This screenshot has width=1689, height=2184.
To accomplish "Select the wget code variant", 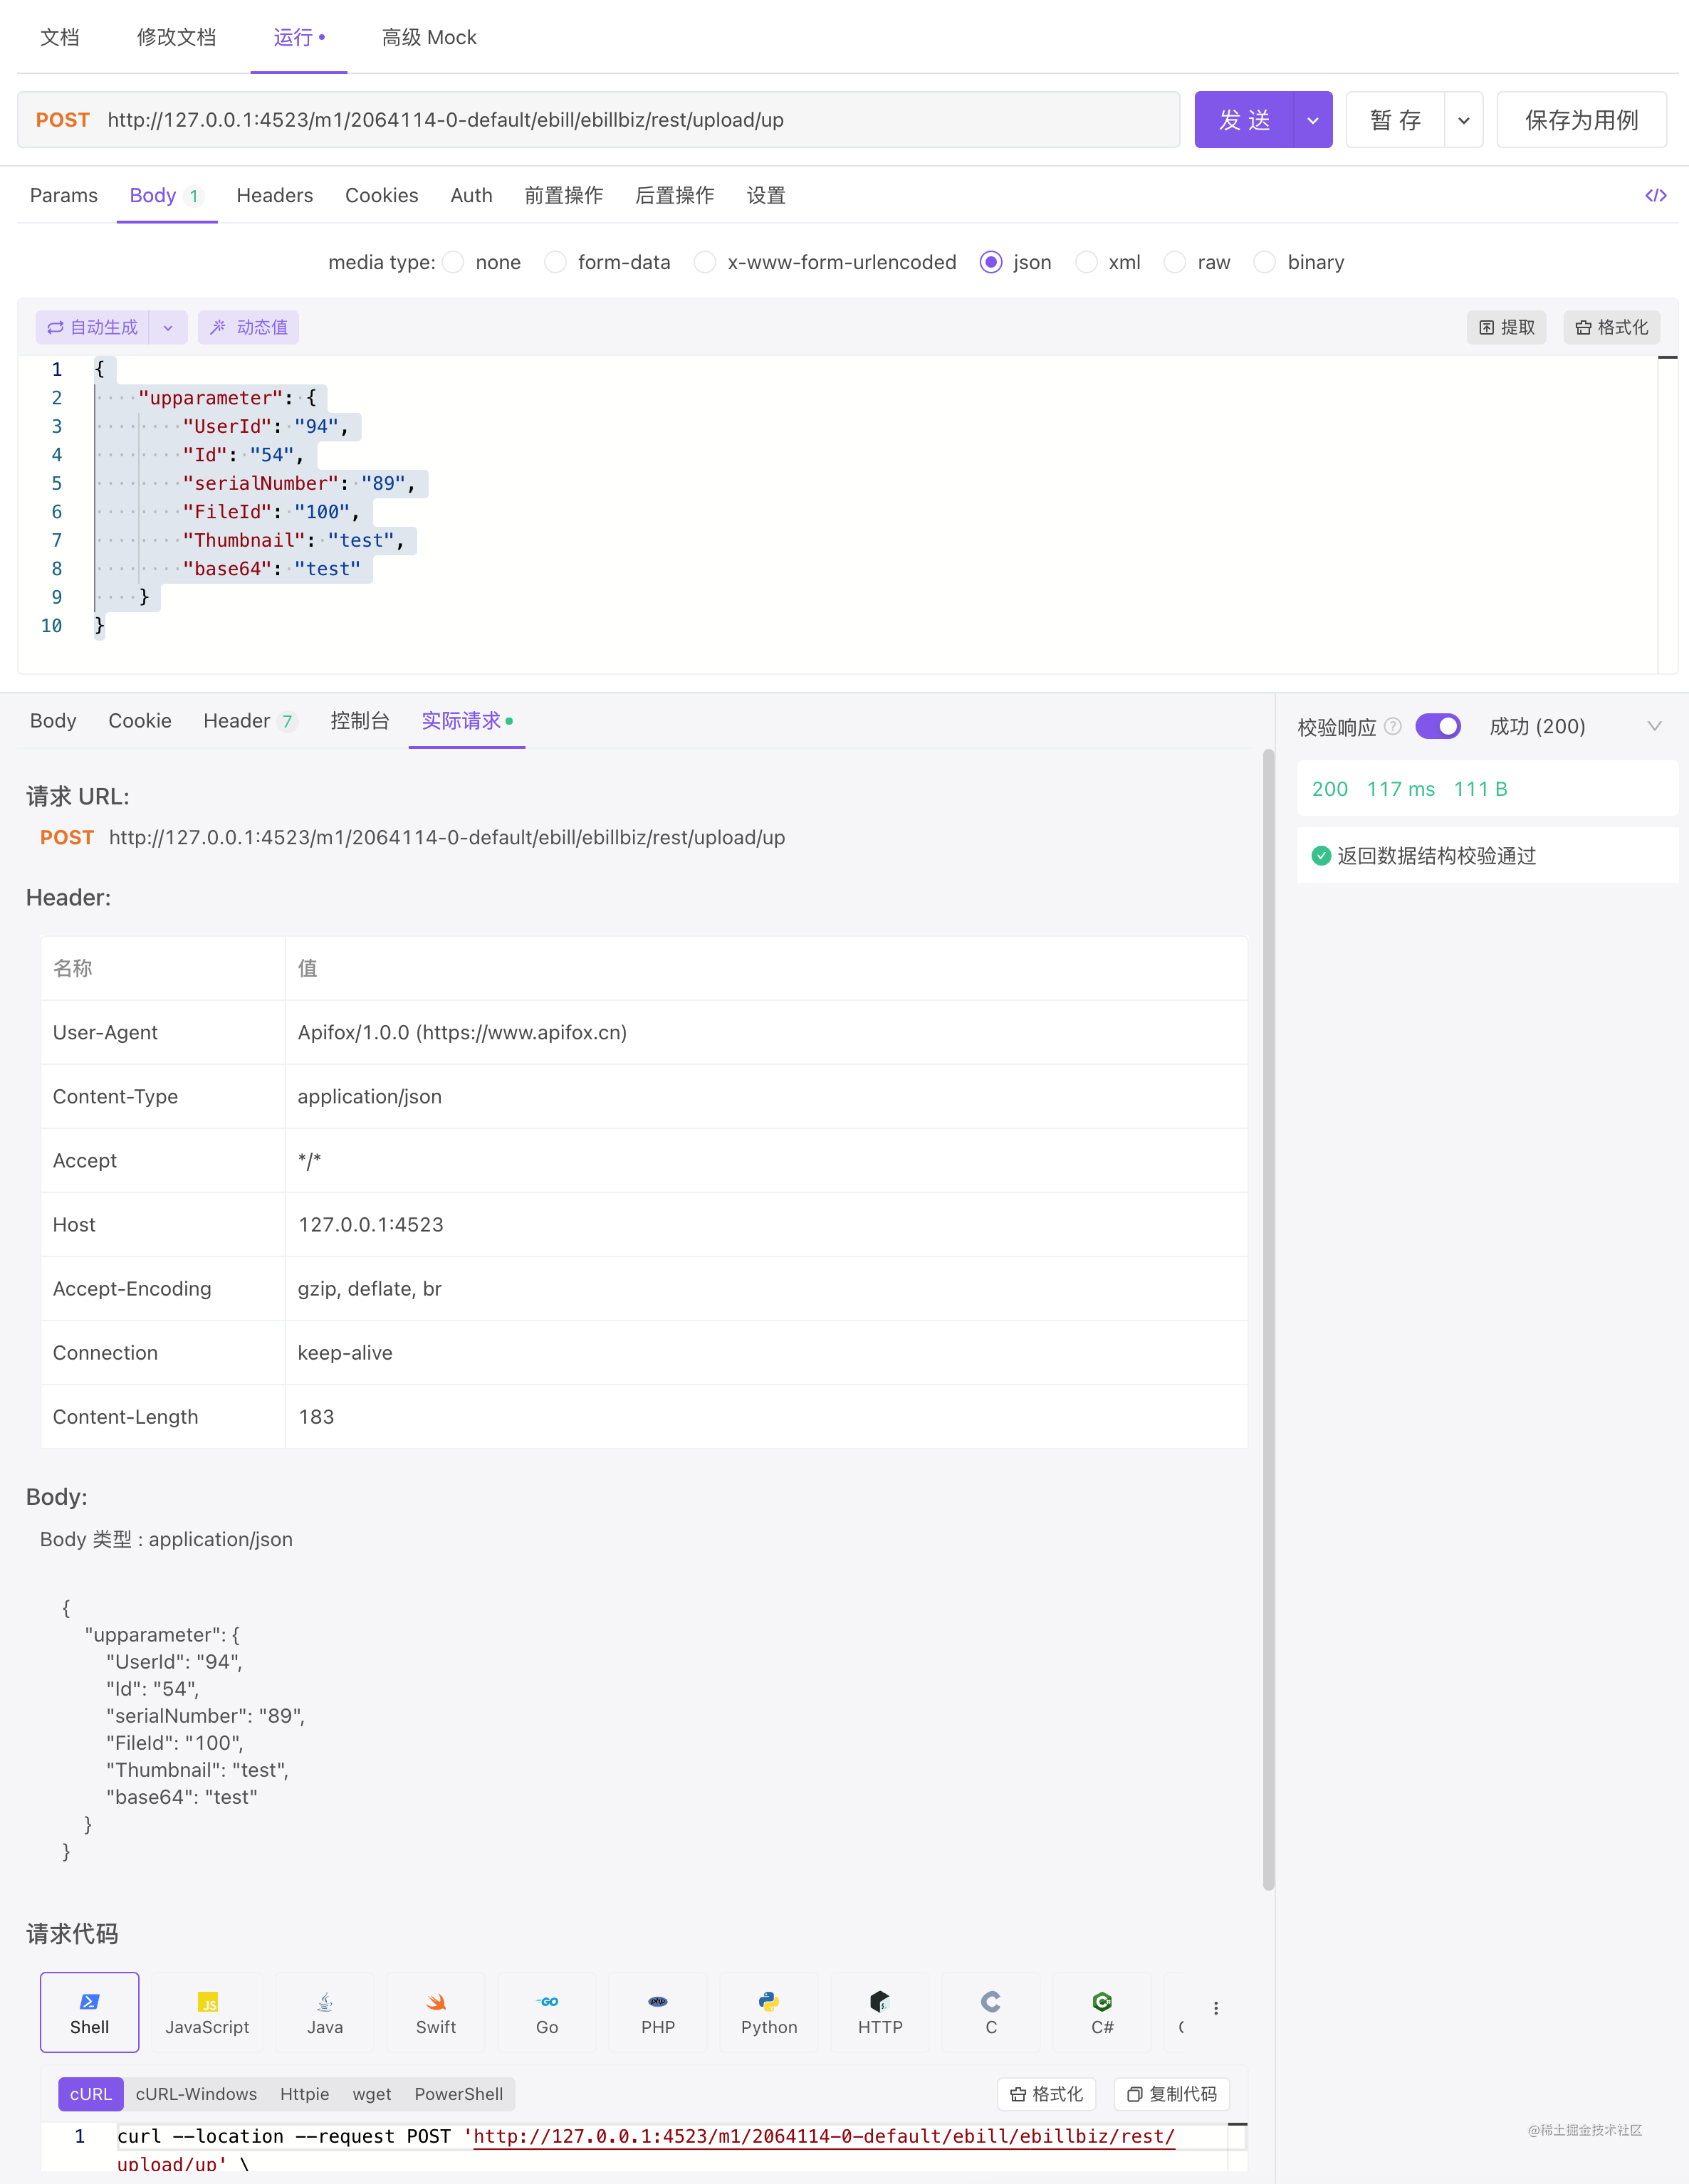I will click(x=372, y=2094).
